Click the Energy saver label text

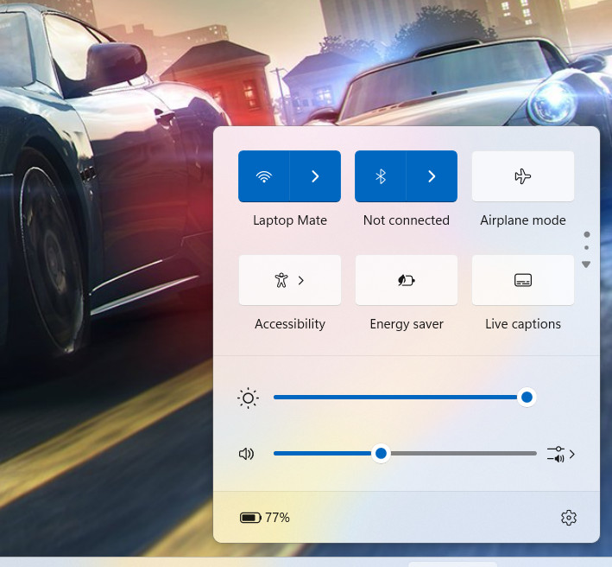tap(407, 324)
